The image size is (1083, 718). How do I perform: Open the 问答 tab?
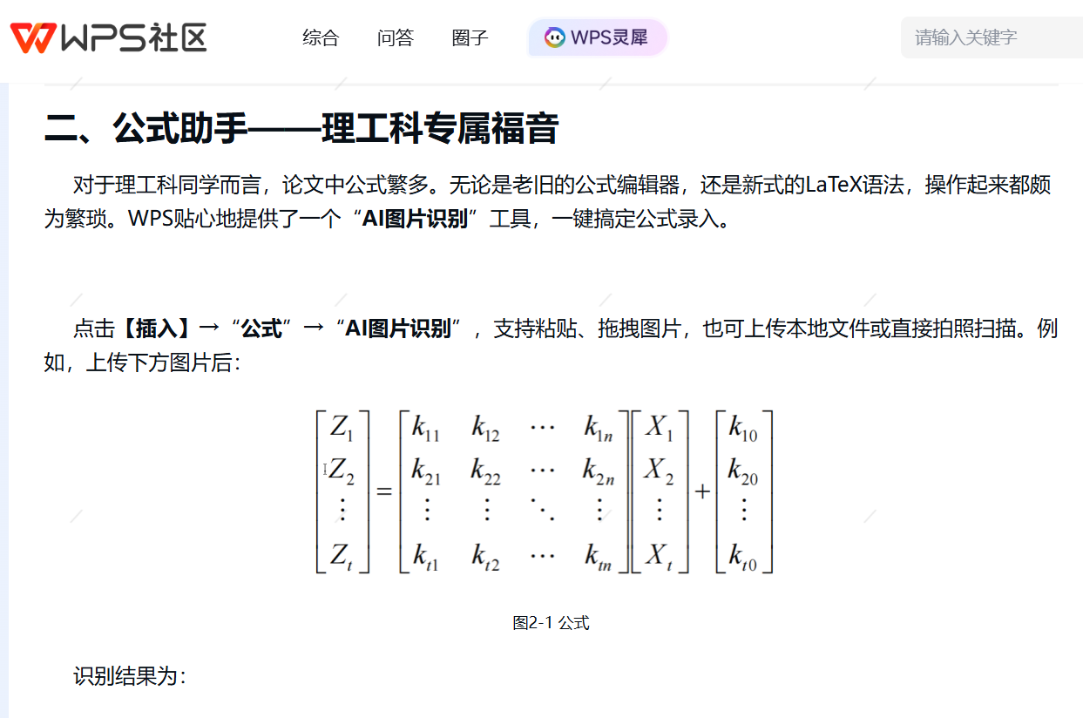[x=396, y=37]
